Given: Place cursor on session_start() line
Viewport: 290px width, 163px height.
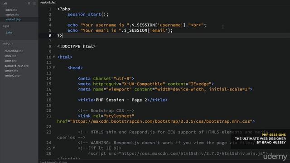Looking at the screenshot, I should tap(88, 14).
